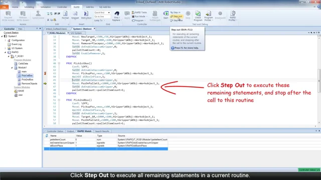Screen dimensions: 321x180
Task: Open the Jump To dropdown
Action: pyautogui.click(x=99, y=20)
